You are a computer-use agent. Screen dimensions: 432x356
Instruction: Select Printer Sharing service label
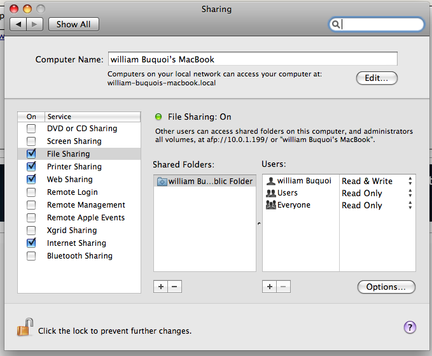pyautogui.click(x=74, y=167)
